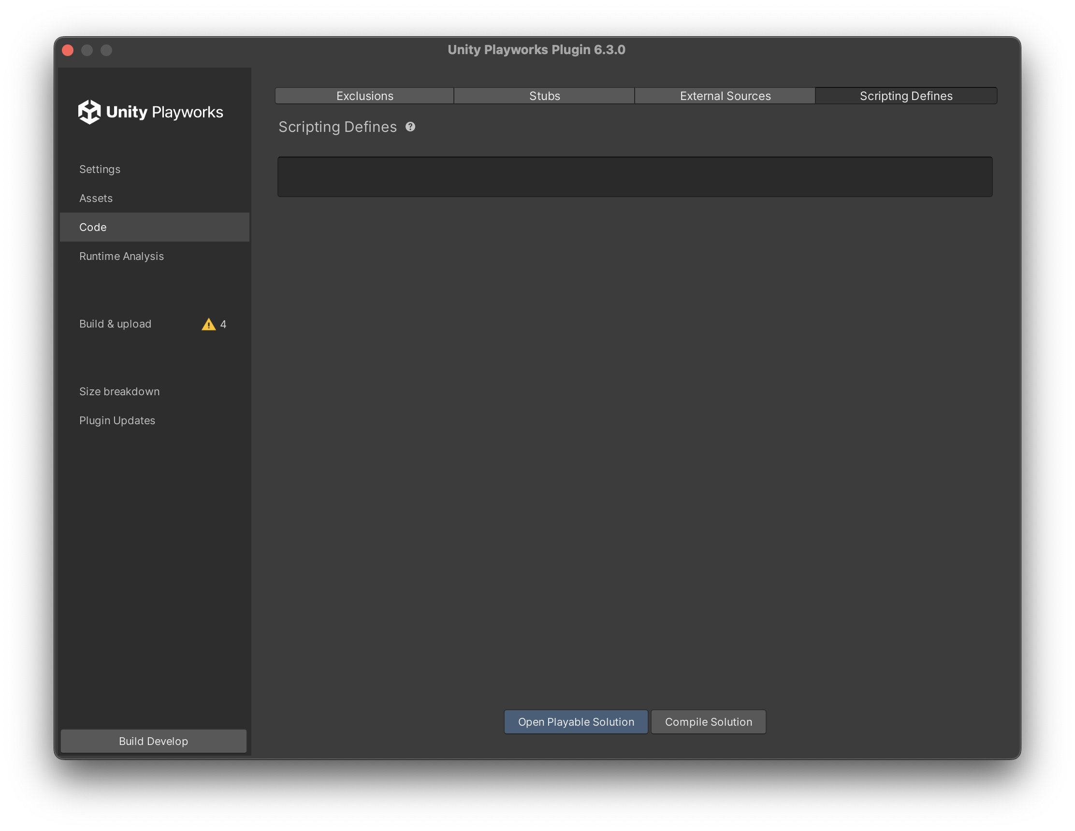Image resolution: width=1075 pixels, height=831 pixels.
Task: Click the Build Develop button
Action: [x=154, y=741]
